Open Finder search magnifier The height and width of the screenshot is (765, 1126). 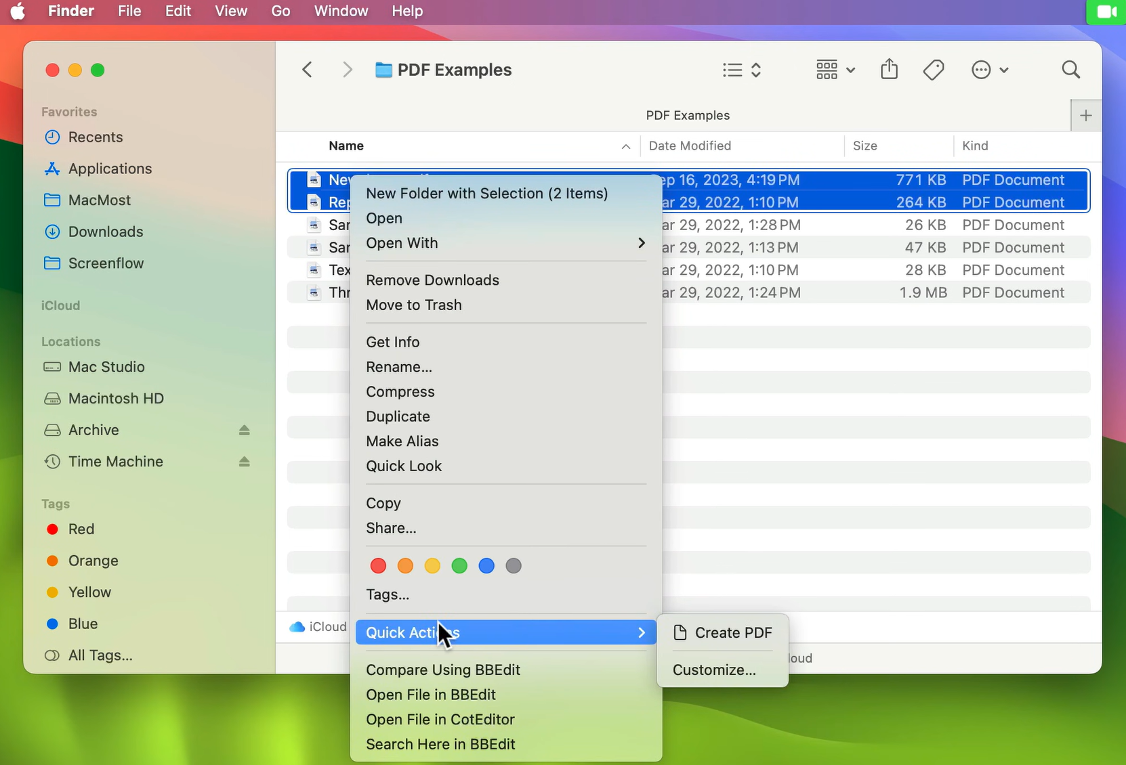[1071, 70]
